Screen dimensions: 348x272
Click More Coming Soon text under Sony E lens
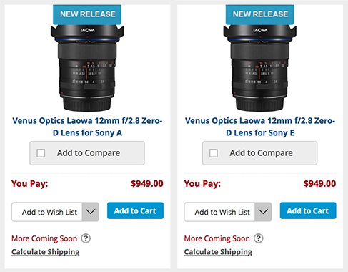point(217,238)
